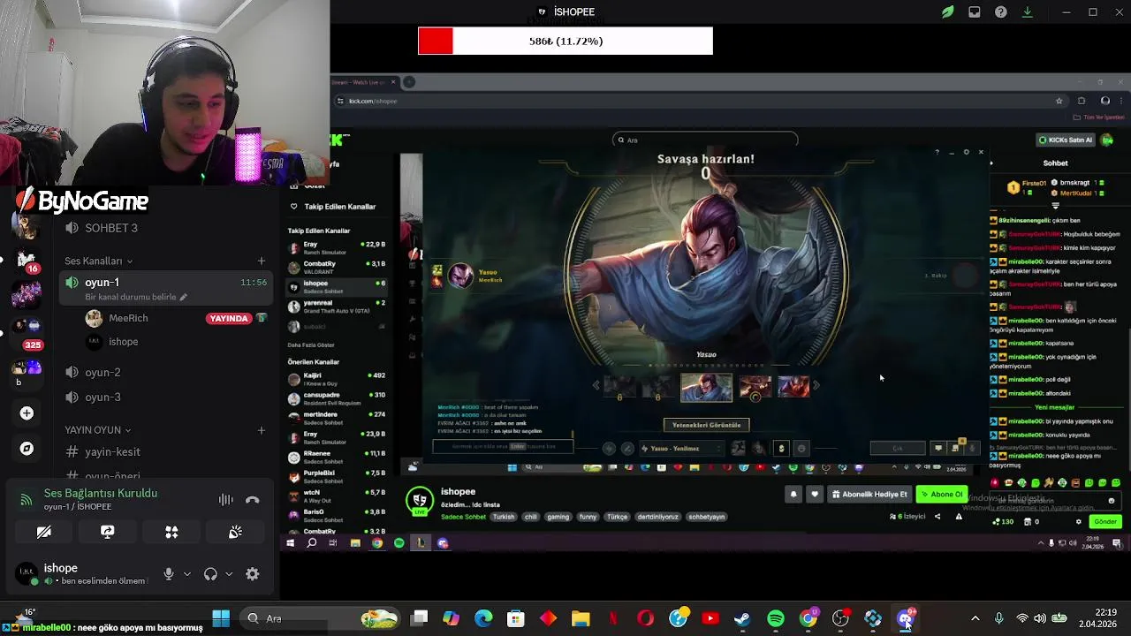
Task: Turn on camera in Discord voice panel
Action: [43, 532]
